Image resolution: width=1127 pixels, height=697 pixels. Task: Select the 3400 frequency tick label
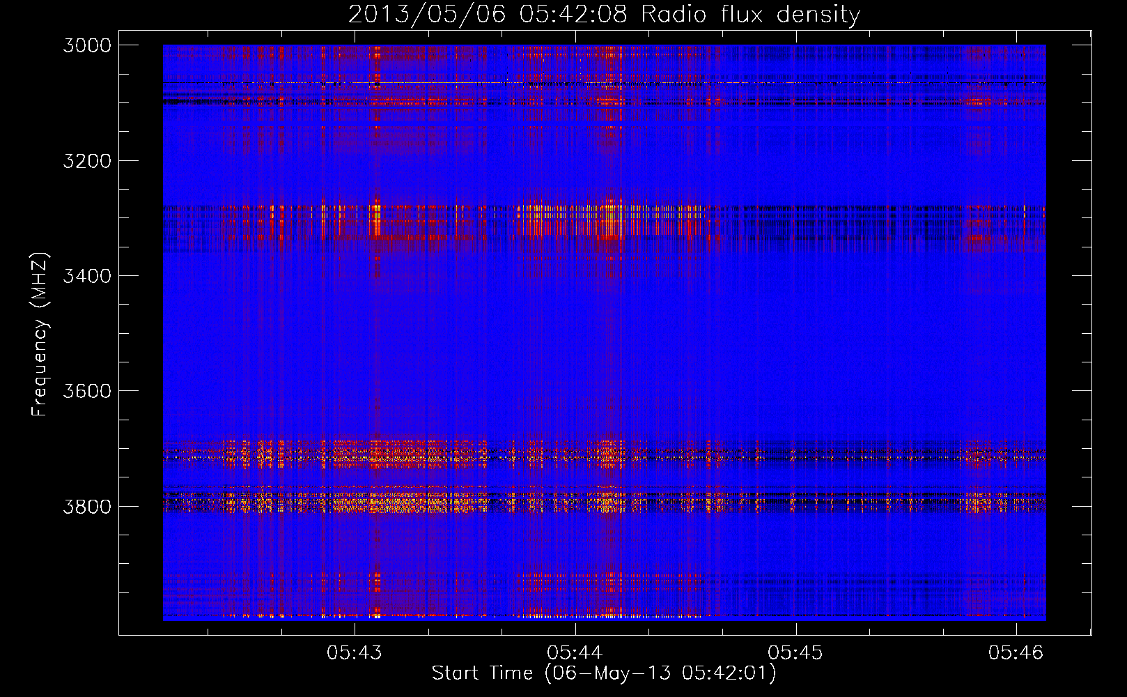87,276
